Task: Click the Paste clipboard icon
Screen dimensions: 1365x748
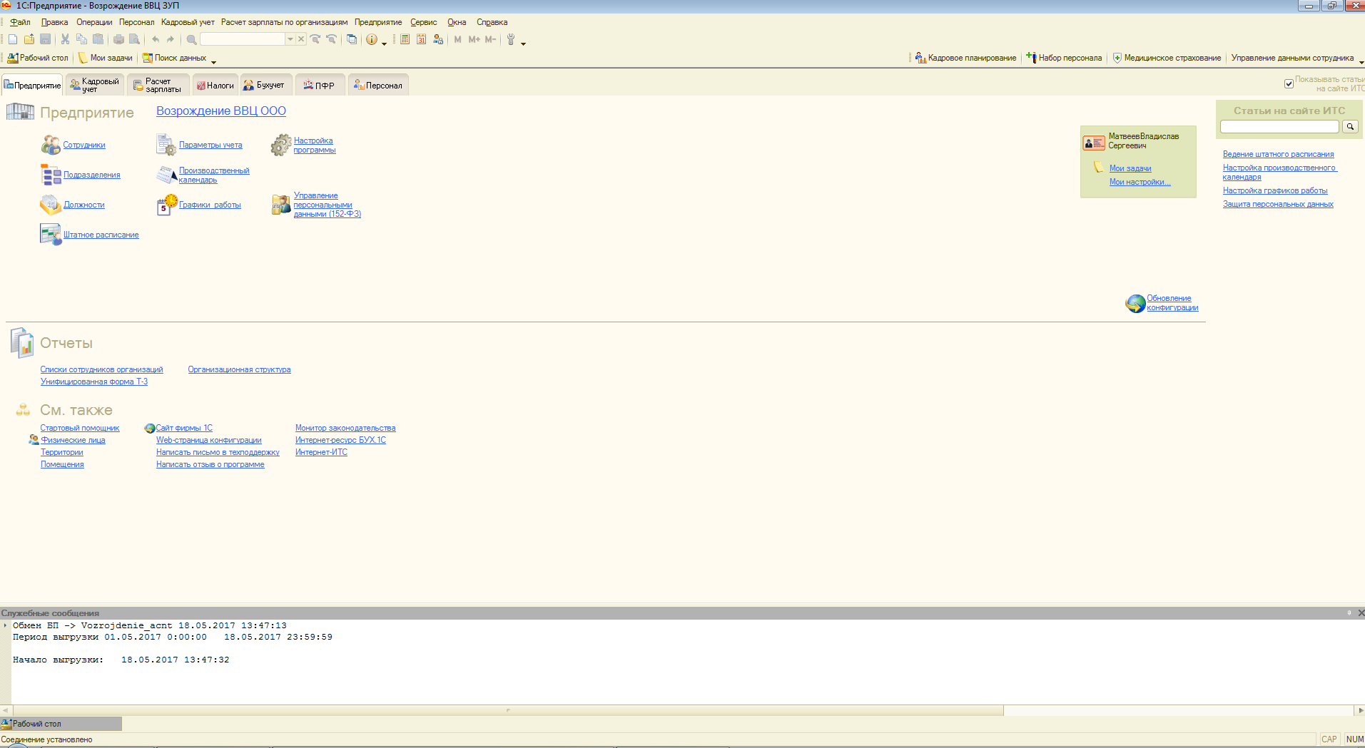Action: (98, 39)
